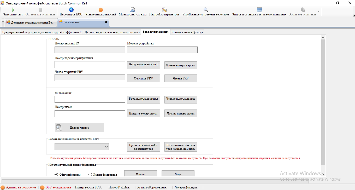Click Чтение номера версии button
Screen dimensions: 355x190
[181, 65]
